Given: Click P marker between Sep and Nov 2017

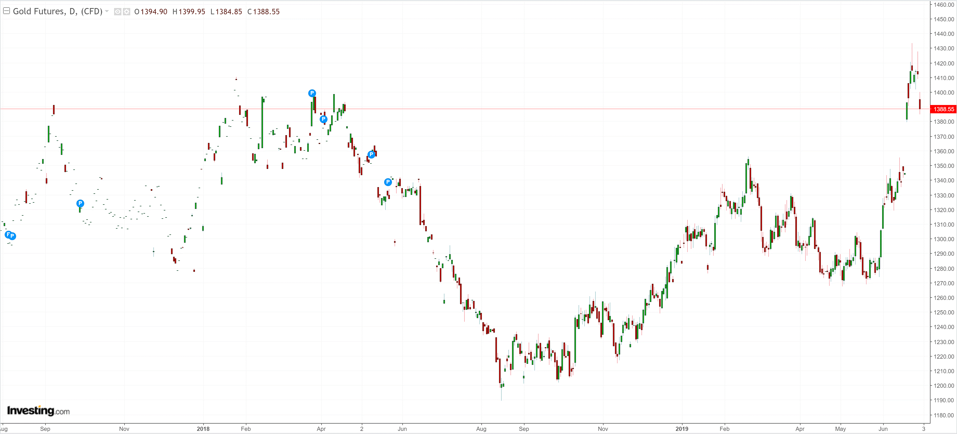Looking at the screenshot, I should pyautogui.click(x=80, y=203).
